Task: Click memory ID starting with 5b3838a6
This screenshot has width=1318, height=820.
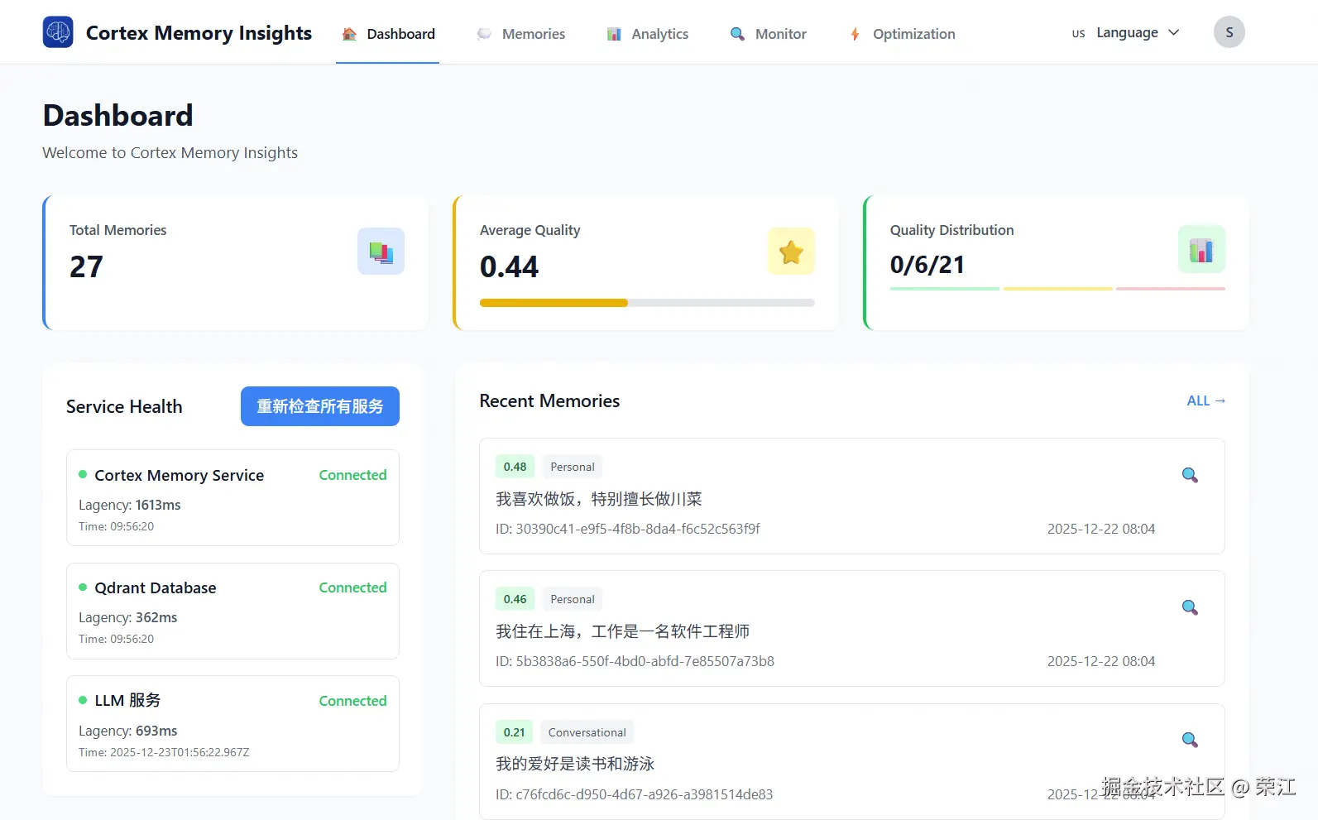Action: point(635,661)
